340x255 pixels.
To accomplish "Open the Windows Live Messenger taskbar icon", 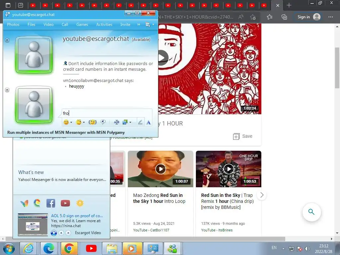I will click(x=173, y=248).
